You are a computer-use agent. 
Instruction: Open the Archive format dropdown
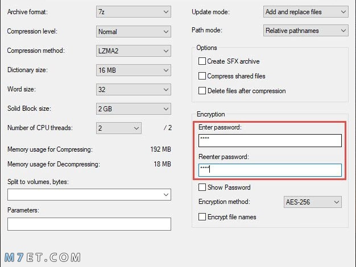tap(134, 12)
